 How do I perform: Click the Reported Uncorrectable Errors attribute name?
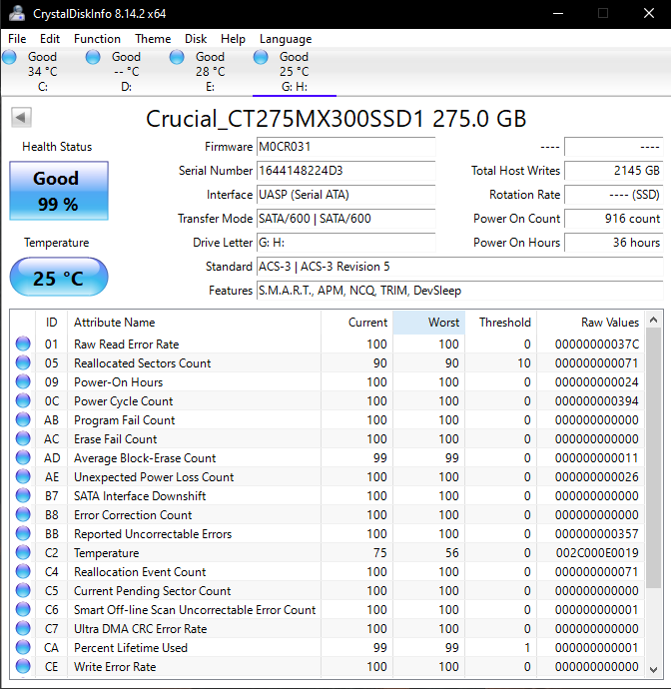(153, 534)
